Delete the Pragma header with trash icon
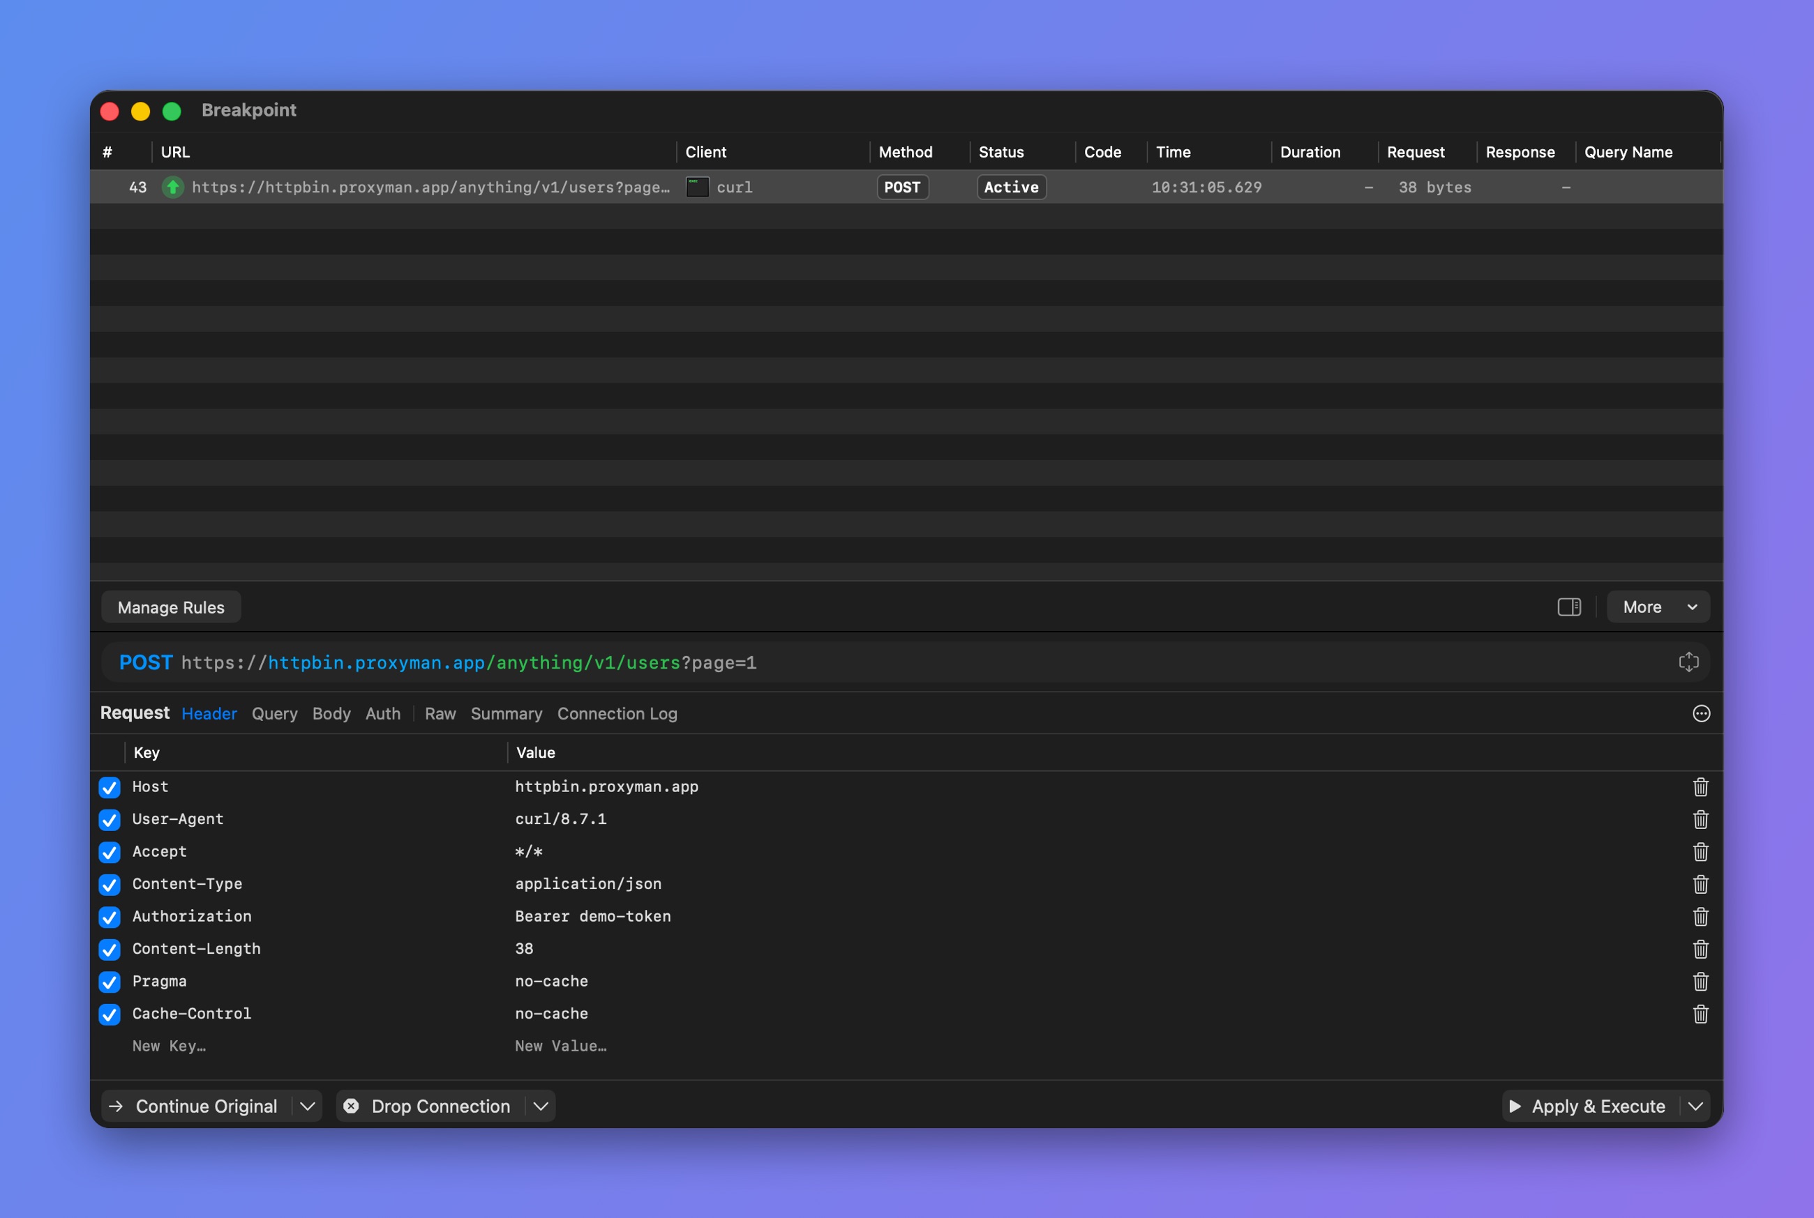The image size is (1814, 1218). click(1700, 982)
